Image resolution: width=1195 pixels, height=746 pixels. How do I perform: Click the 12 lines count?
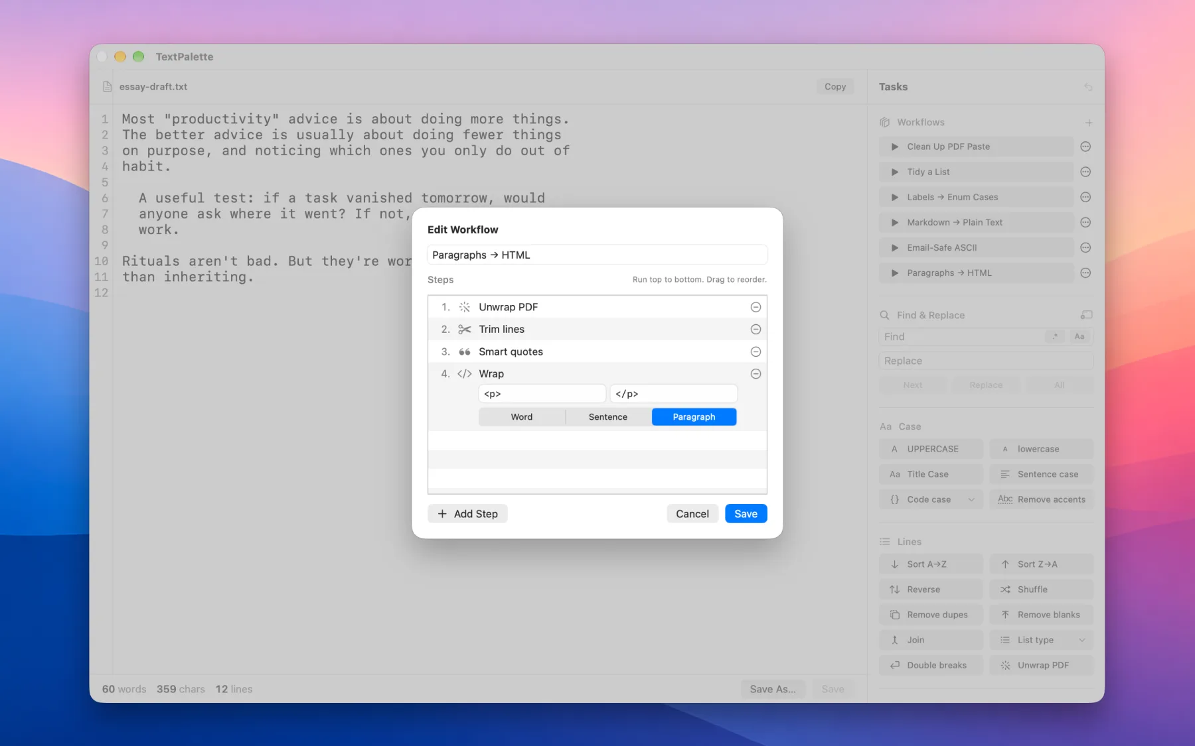[x=234, y=689]
